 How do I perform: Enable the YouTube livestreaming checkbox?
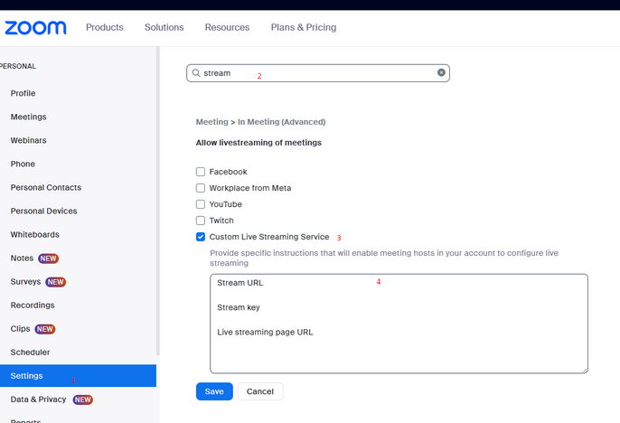[x=201, y=204]
